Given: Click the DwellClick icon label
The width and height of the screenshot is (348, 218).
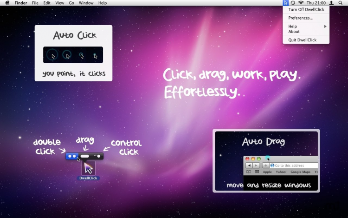Looking at the screenshot, I should [x=88, y=178].
